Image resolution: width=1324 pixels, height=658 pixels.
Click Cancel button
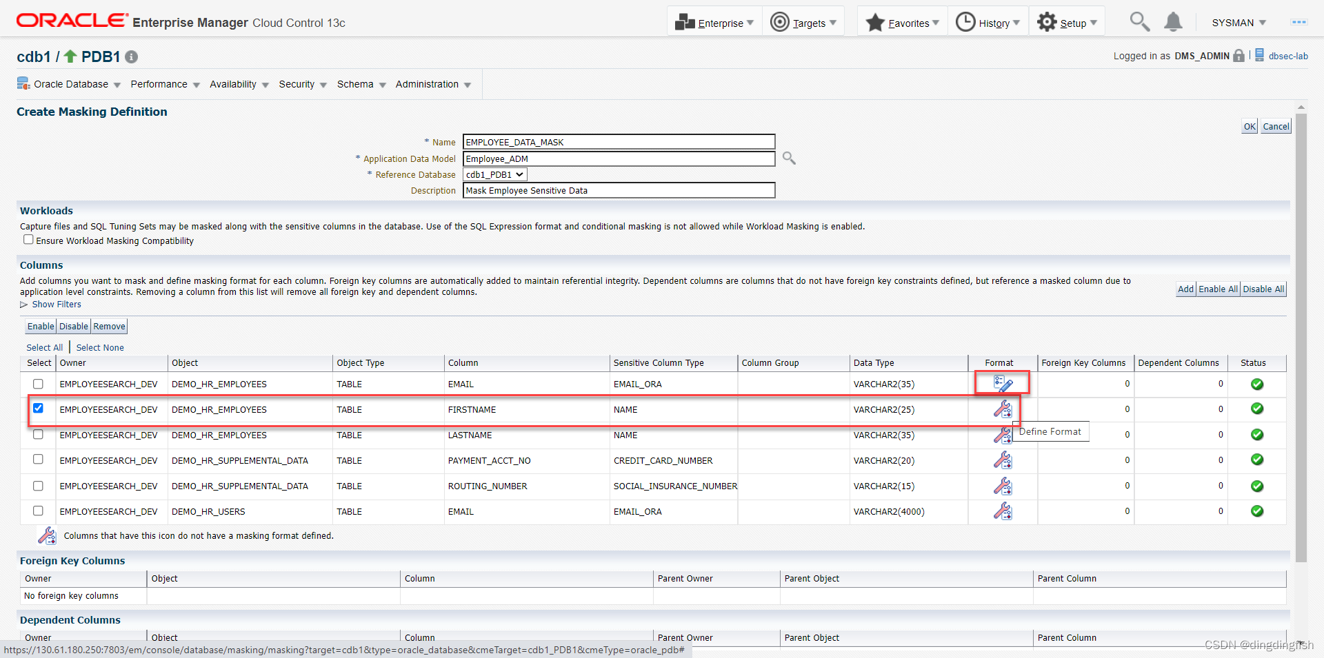click(1276, 126)
